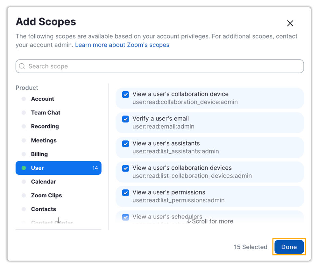
Task: Click the magnifier icon in the search bar
Action: (x=22, y=66)
